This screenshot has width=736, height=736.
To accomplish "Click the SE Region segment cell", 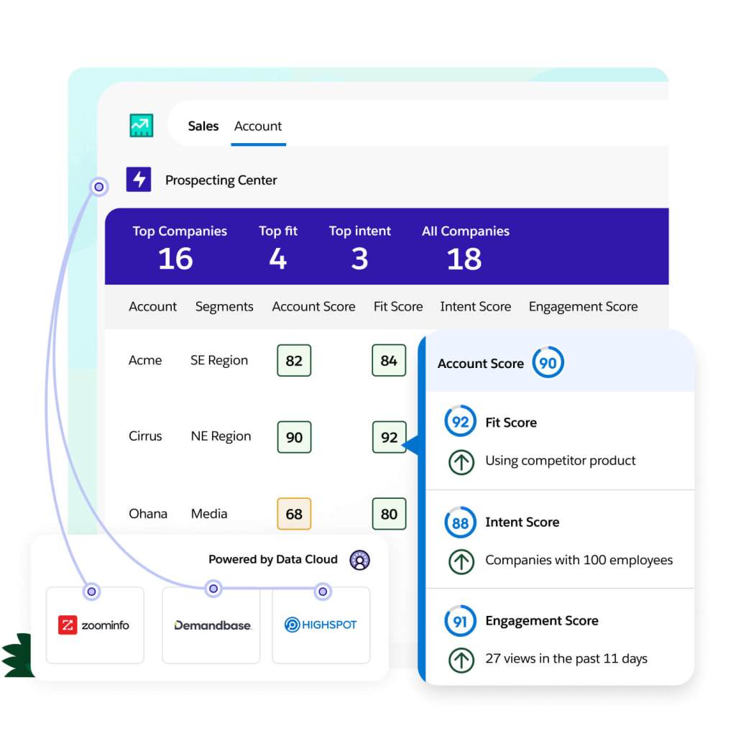I will click(218, 361).
